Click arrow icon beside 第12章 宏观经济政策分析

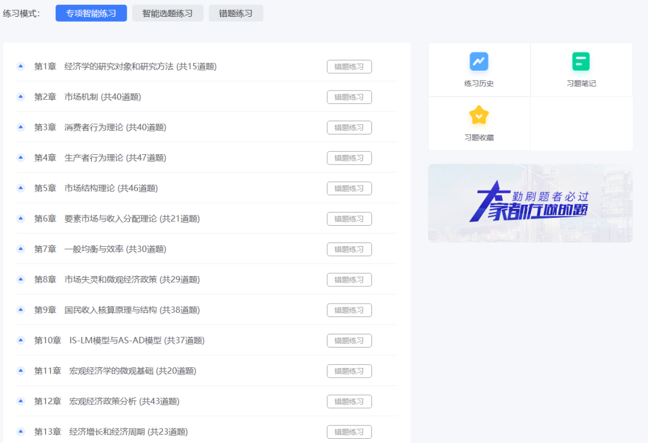pyautogui.click(x=20, y=402)
